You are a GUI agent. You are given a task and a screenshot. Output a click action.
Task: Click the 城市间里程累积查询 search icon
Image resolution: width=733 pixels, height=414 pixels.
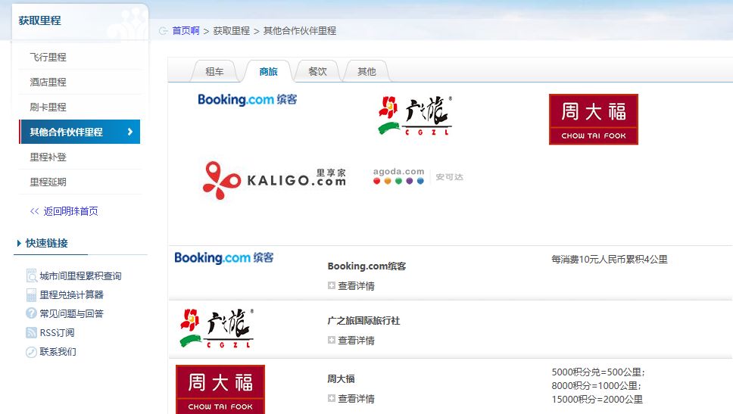31,276
